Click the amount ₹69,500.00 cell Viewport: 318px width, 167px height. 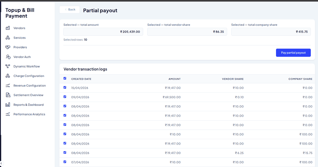tap(172, 97)
